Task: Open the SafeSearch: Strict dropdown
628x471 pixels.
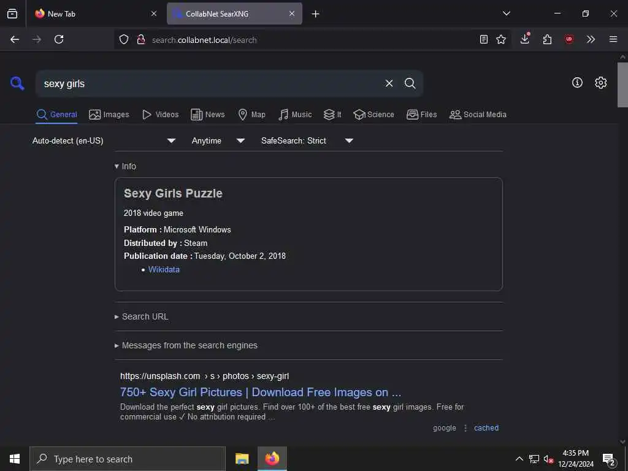Action: 307,140
